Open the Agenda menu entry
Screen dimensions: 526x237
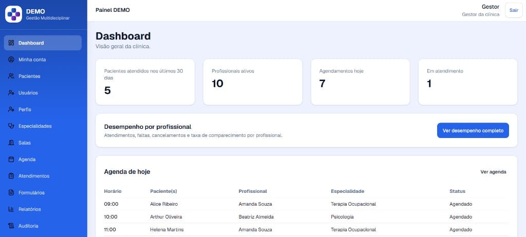click(43, 159)
